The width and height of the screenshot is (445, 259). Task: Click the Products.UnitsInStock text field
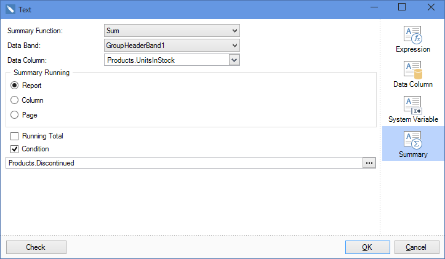coord(167,60)
